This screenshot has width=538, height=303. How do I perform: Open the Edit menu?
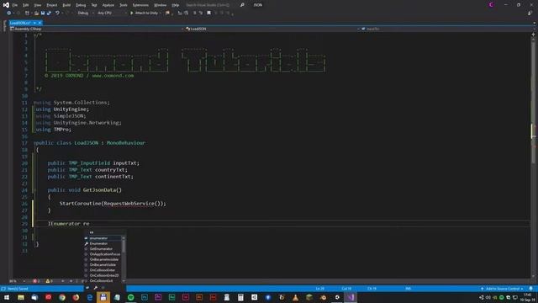(26, 5)
